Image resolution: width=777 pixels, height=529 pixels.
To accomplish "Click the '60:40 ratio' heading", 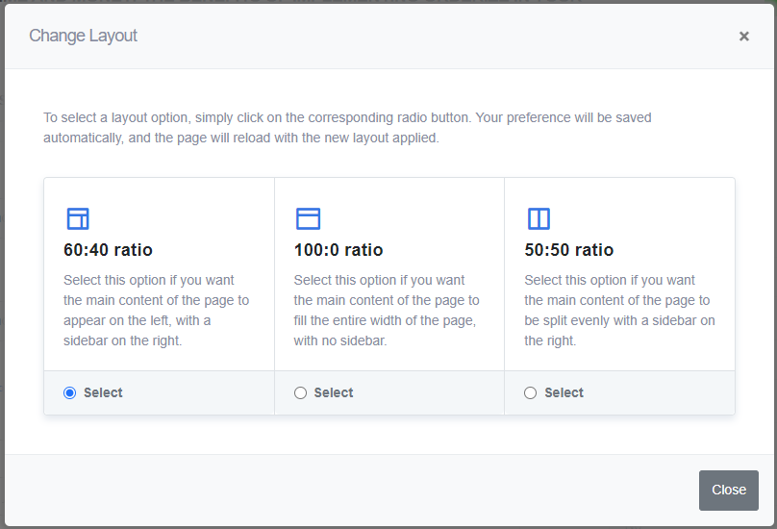I will (108, 250).
